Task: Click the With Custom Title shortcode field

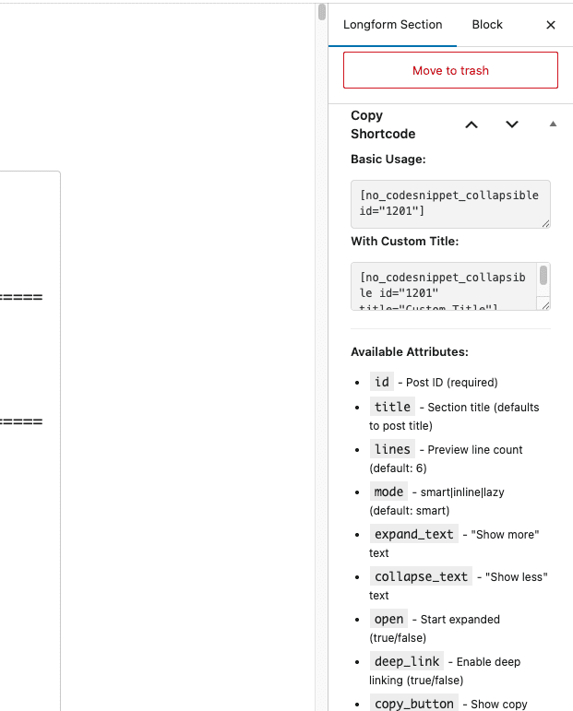Action: (x=443, y=286)
